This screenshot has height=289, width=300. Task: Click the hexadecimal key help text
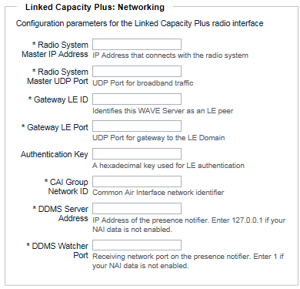tap(168, 166)
